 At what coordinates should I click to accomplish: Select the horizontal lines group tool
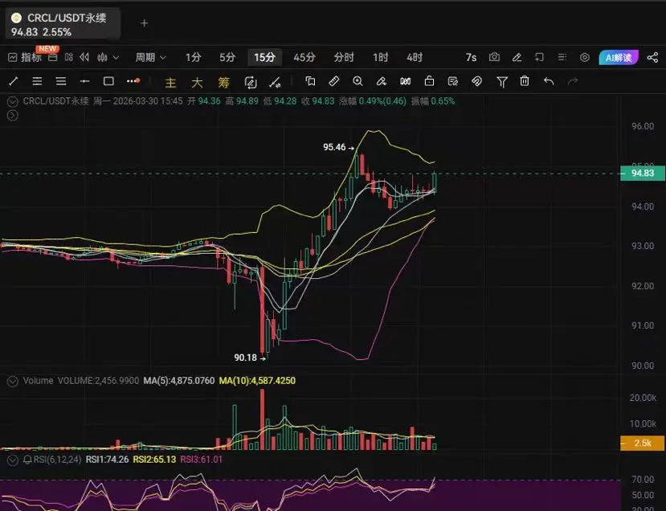(x=61, y=80)
